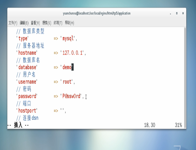The height and width of the screenshot is (150, 196).
Task: Click the 'hostport' key text
Action: (x=27, y=111)
